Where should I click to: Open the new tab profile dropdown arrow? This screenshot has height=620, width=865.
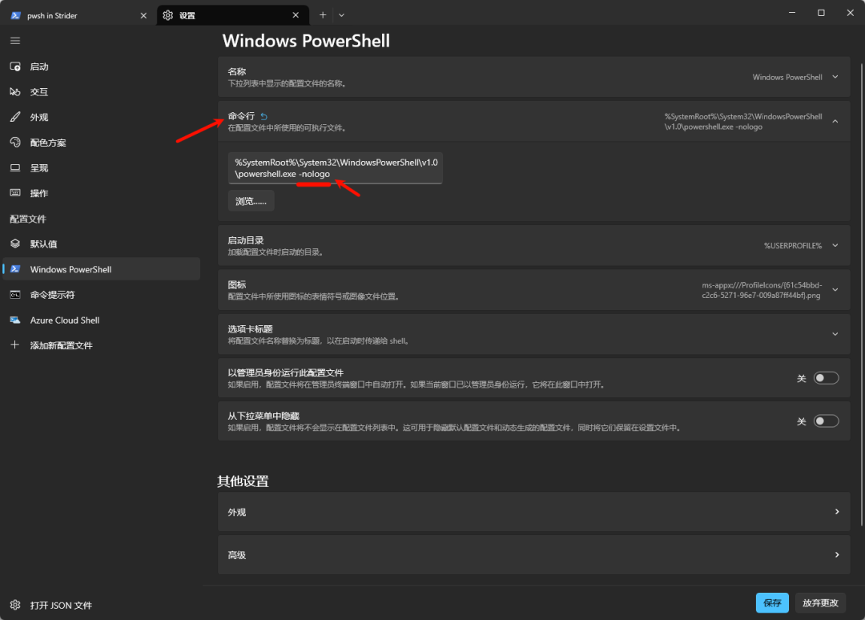[341, 15]
